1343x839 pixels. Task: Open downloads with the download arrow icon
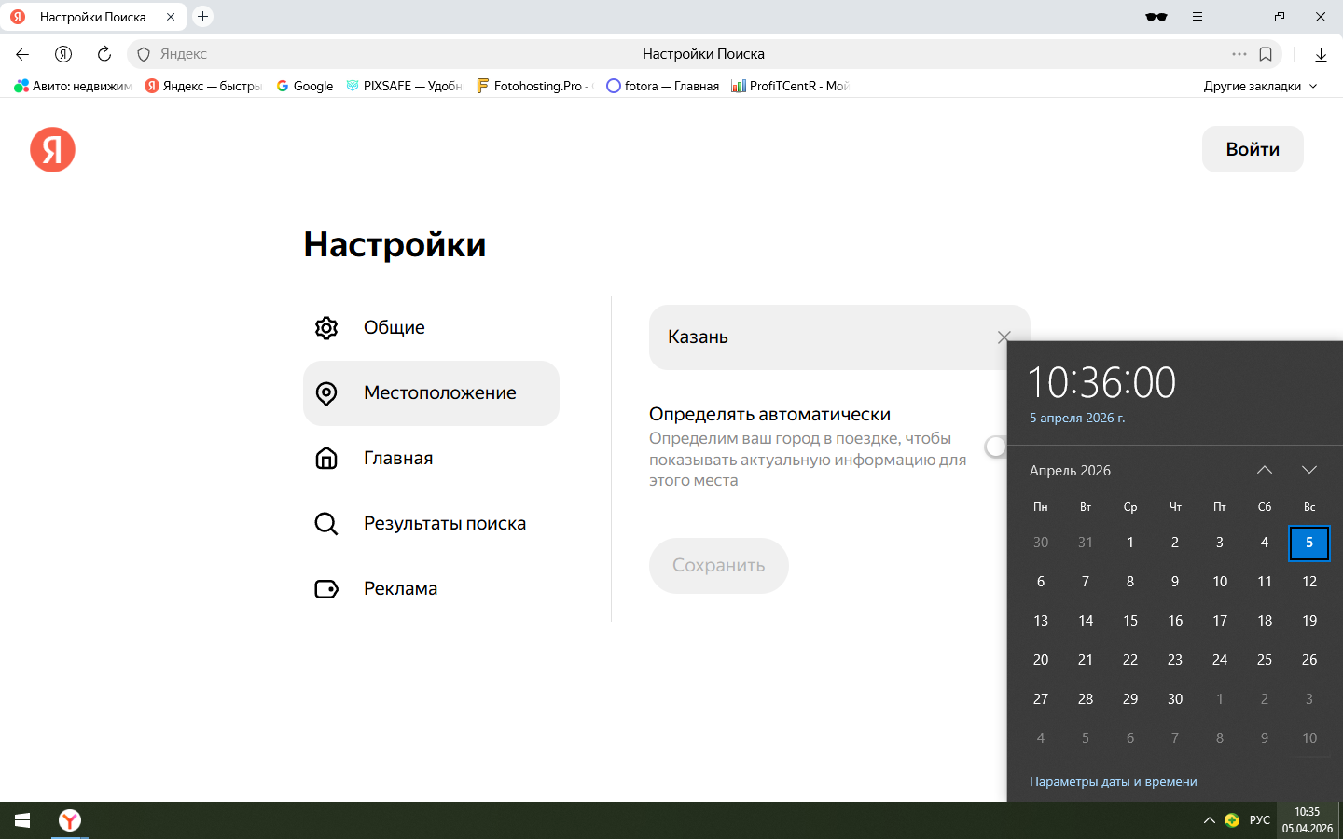[x=1321, y=54]
